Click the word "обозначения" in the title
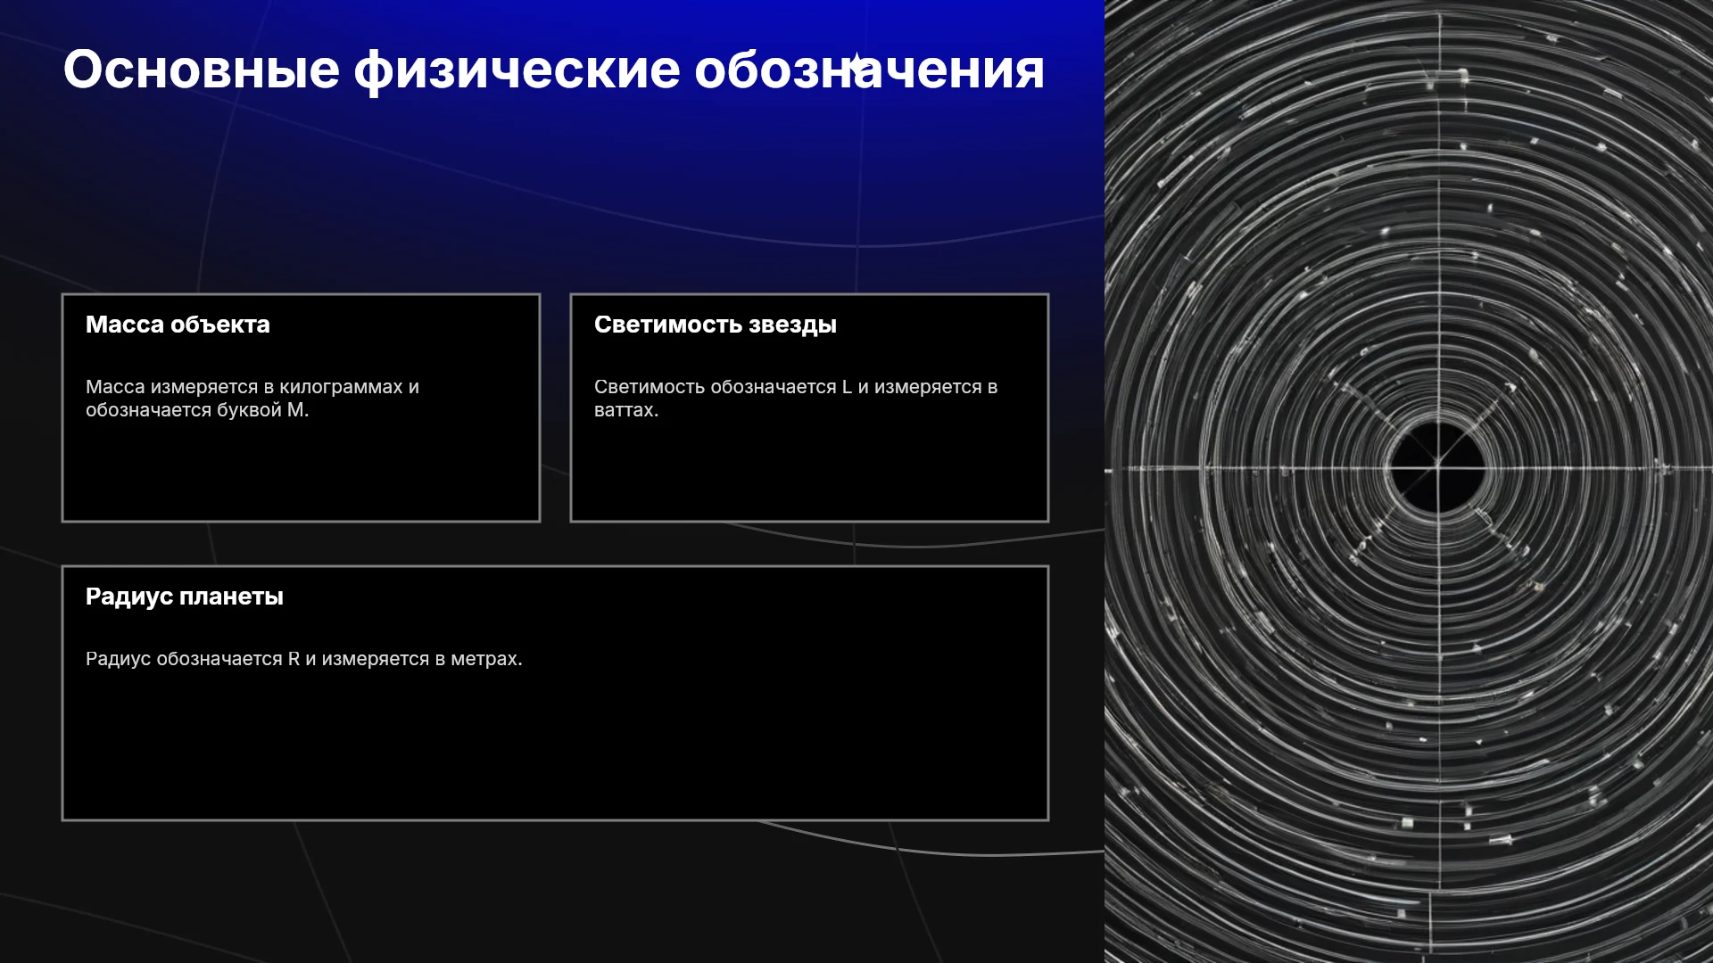1713x963 pixels. pos(869,70)
